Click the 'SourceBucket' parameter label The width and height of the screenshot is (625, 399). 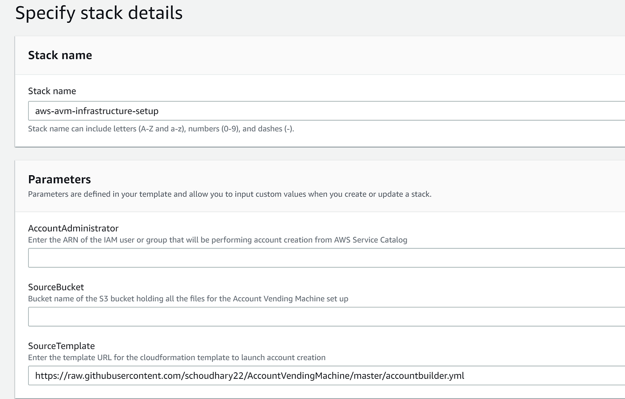click(56, 287)
